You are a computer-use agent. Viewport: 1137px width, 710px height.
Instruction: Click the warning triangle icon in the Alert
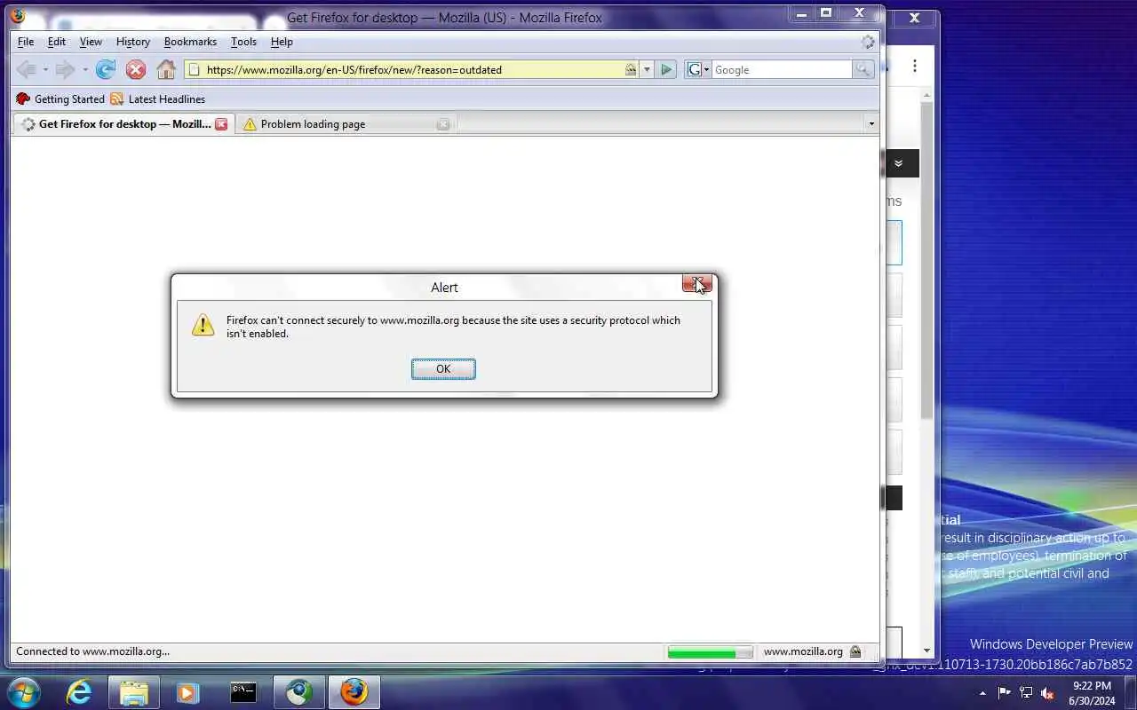tap(203, 324)
